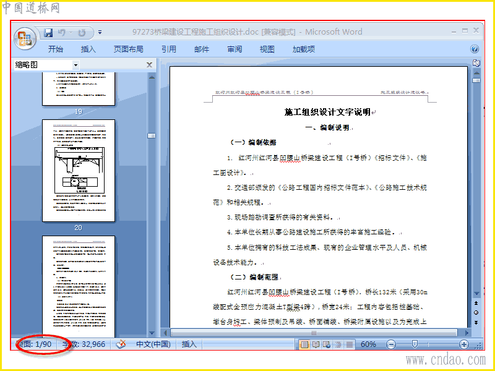This screenshot has height=371, width=495.
Task: Click the 字数: 32,966 word count
Action: tap(84, 344)
